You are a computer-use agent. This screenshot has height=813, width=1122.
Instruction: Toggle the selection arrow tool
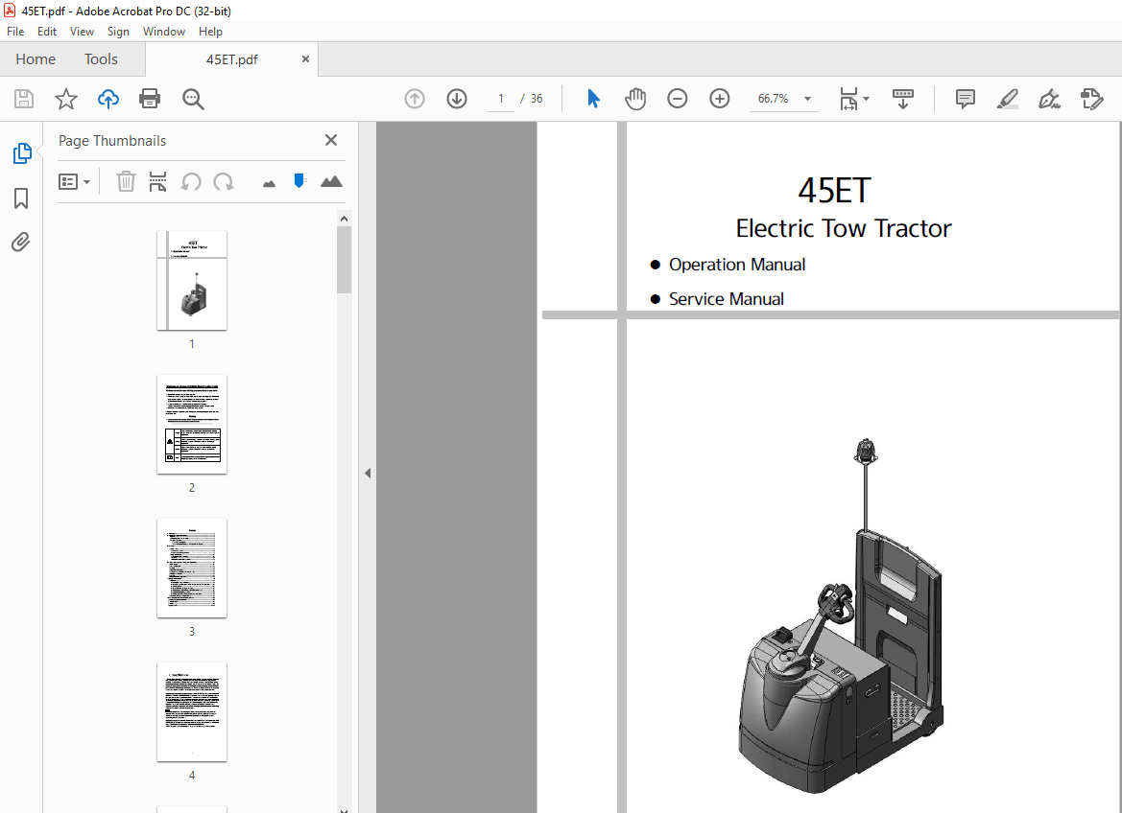pyautogui.click(x=593, y=99)
